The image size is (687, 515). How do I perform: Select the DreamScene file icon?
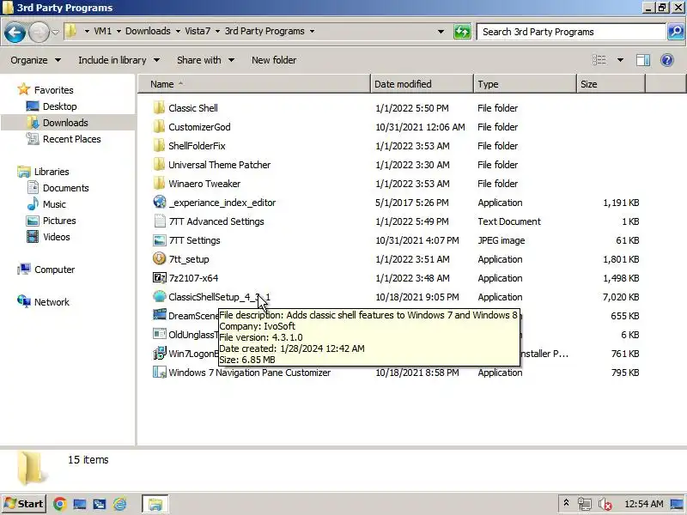coord(160,315)
